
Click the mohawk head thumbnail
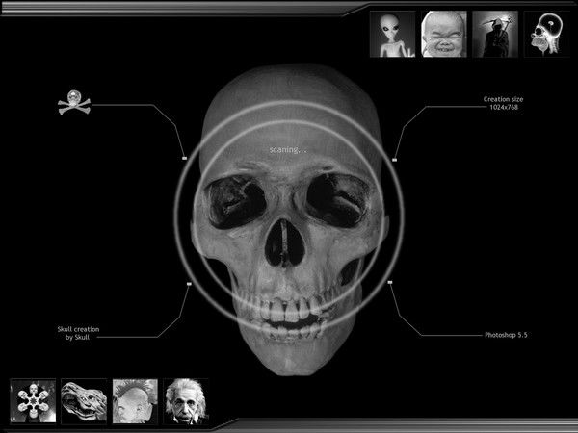[135, 400]
